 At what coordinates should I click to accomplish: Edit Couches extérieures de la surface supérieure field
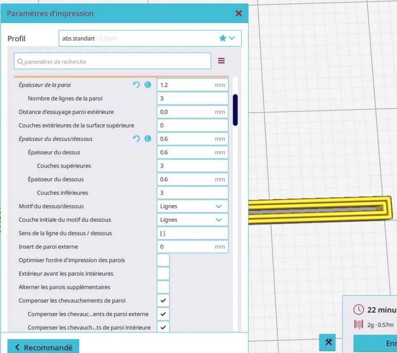(x=193, y=125)
